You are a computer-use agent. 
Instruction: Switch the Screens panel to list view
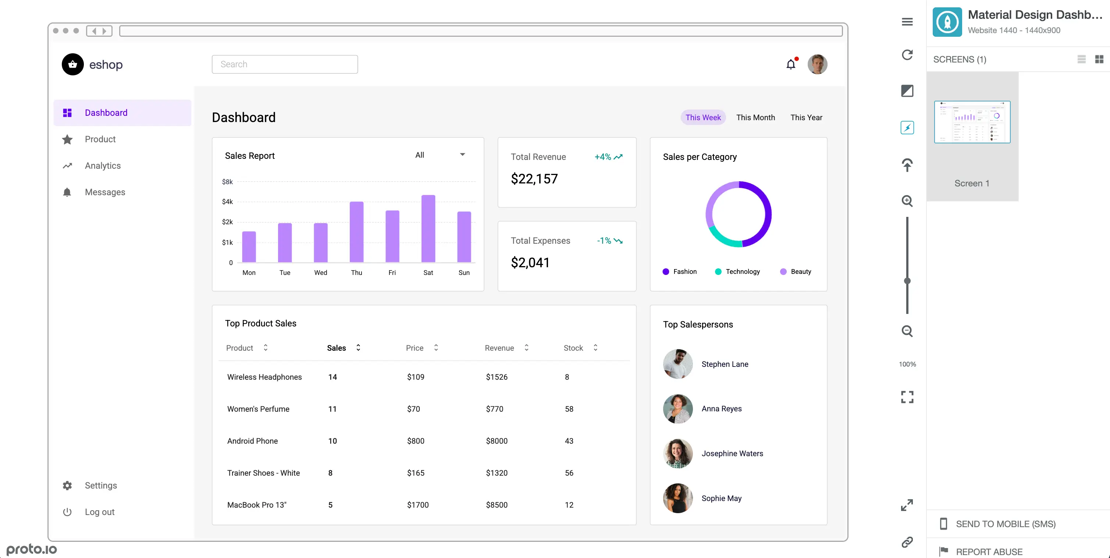point(1081,60)
